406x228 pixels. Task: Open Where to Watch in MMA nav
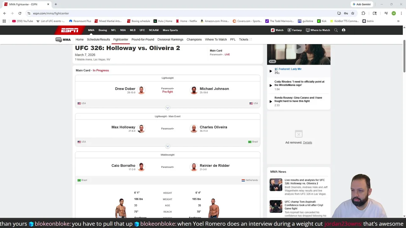(216, 40)
